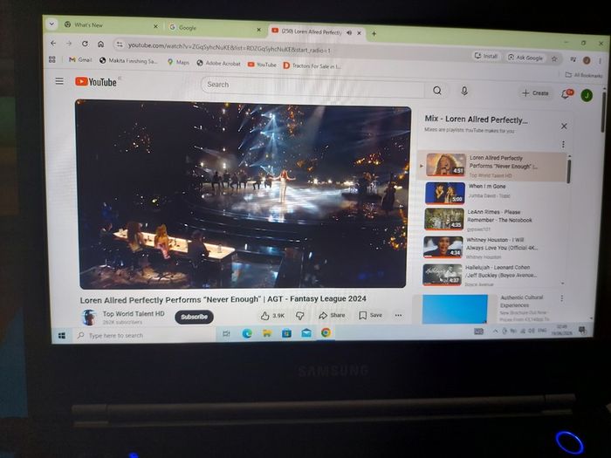This screenshot has height=458, width=611.
Task: Open the Maps bookmark
Action: (178, 62)
